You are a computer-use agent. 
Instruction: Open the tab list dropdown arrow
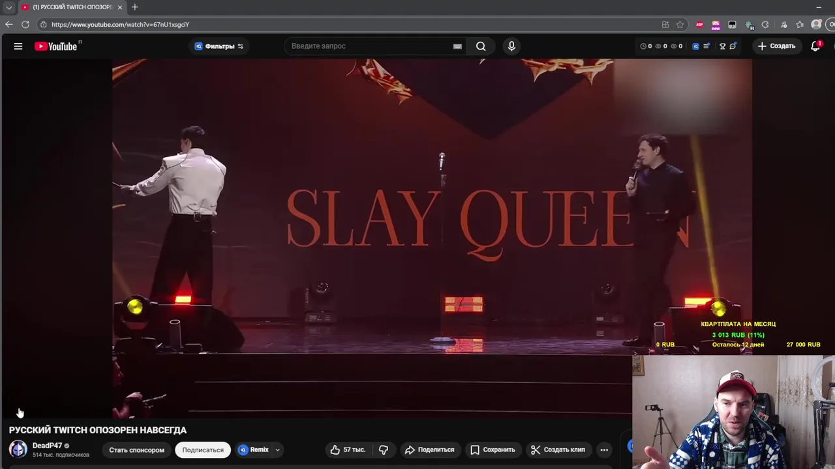coord(8,7)
